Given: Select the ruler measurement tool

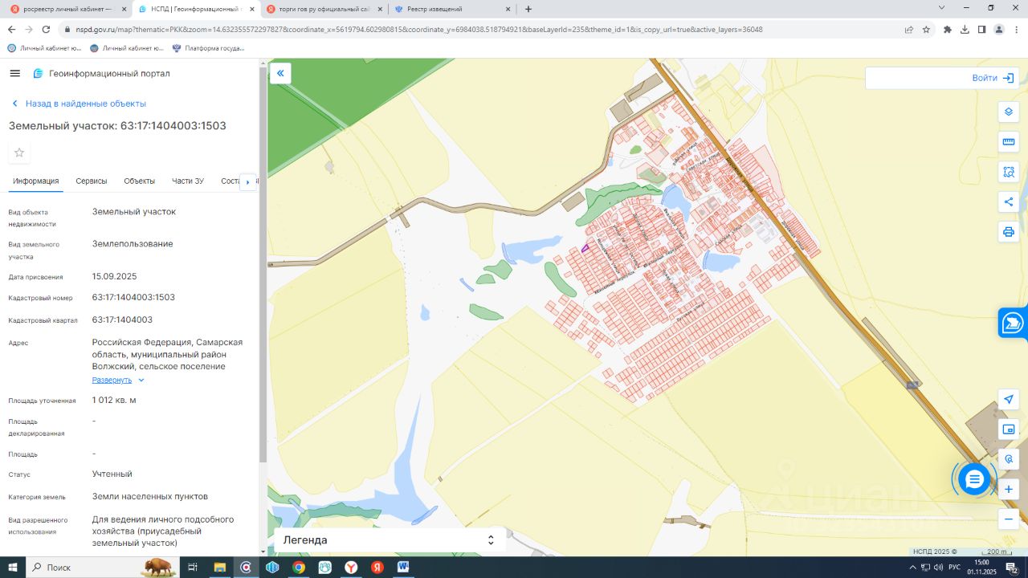Looking at the screenshot, I should [1009, 142].
